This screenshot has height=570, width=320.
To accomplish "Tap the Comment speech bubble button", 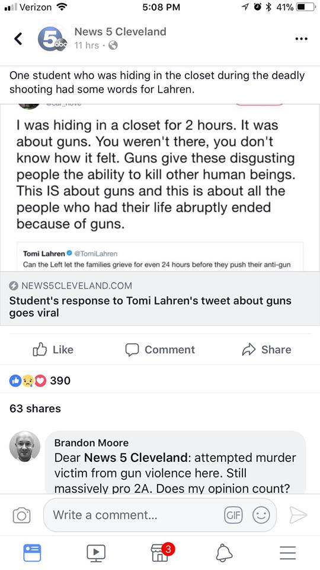I will coord(160,349).
